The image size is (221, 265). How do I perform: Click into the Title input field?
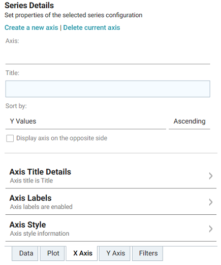click(x=108, y=89)
